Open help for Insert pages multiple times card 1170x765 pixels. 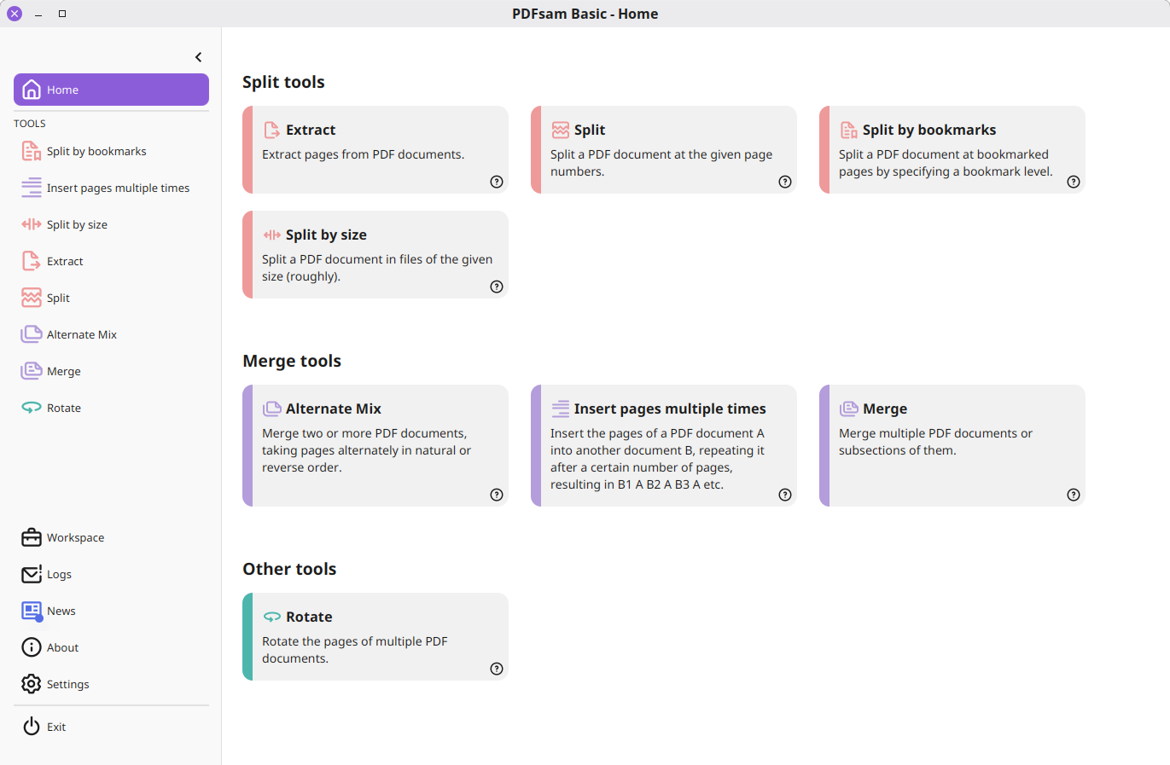pyautogui.click(x=785, y=495)
